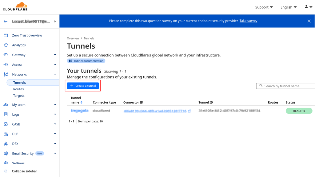Collapse the Networks menu arrow
The width and height of the screenshot is (315, 177).
[55, 74]
